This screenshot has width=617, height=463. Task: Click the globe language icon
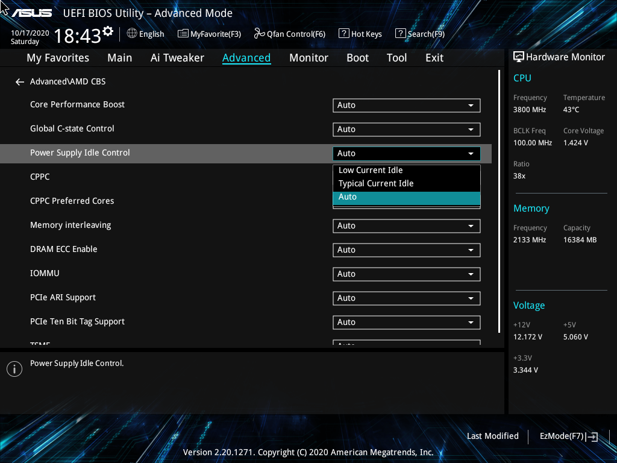pyautogui.click(x=132, y=34)
